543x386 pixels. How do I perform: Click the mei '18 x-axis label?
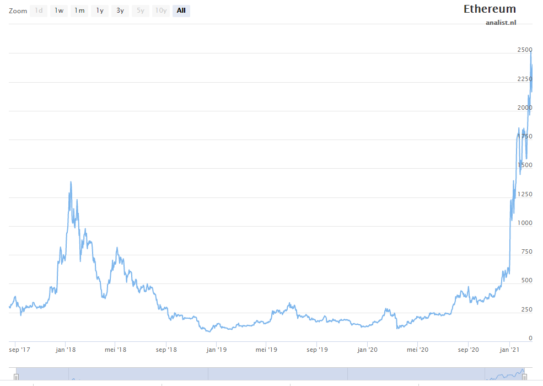click(115, 350)
